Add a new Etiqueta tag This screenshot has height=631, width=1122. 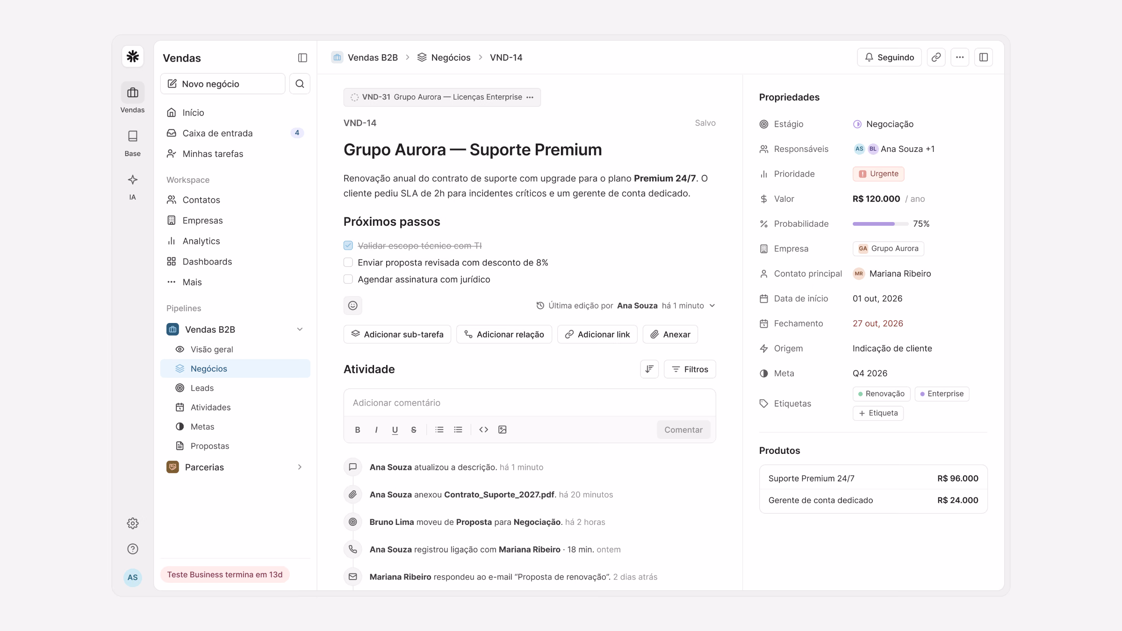point(878,413)
